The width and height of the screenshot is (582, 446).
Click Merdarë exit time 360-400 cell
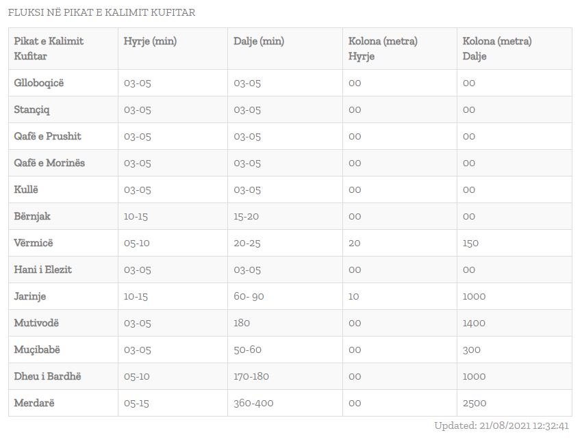253,403
